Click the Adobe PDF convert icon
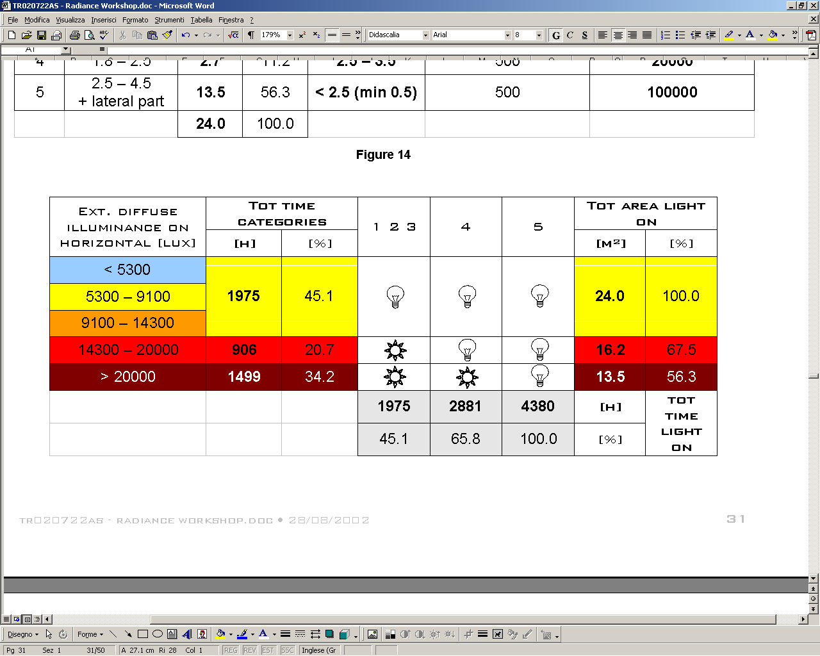 811,35
